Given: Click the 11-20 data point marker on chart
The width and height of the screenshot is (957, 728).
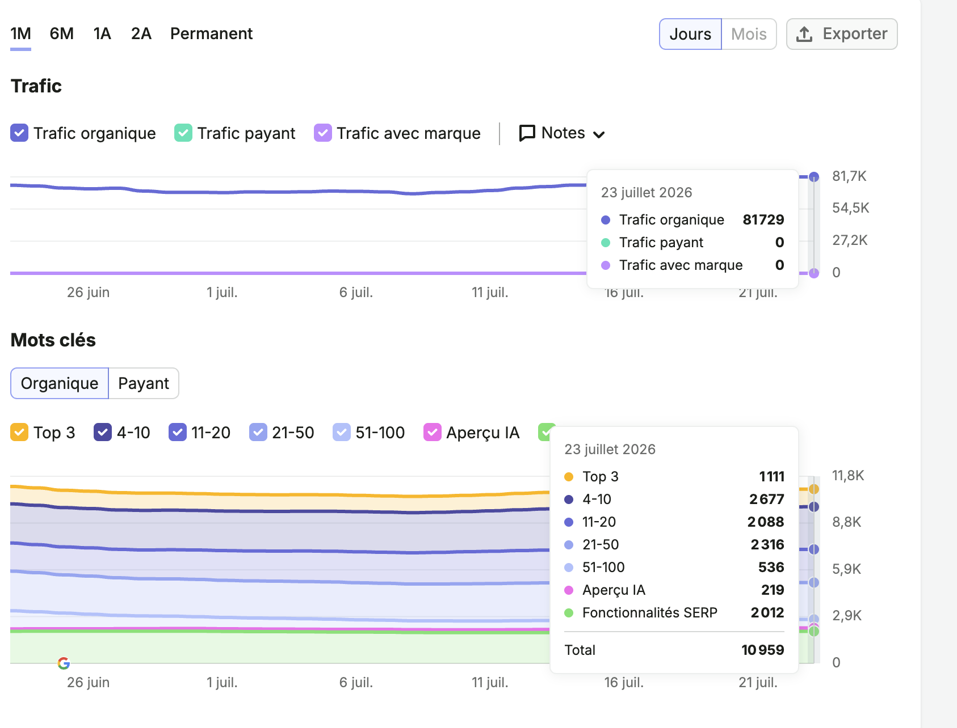Looking at the screenshot, I should (814, 549).
